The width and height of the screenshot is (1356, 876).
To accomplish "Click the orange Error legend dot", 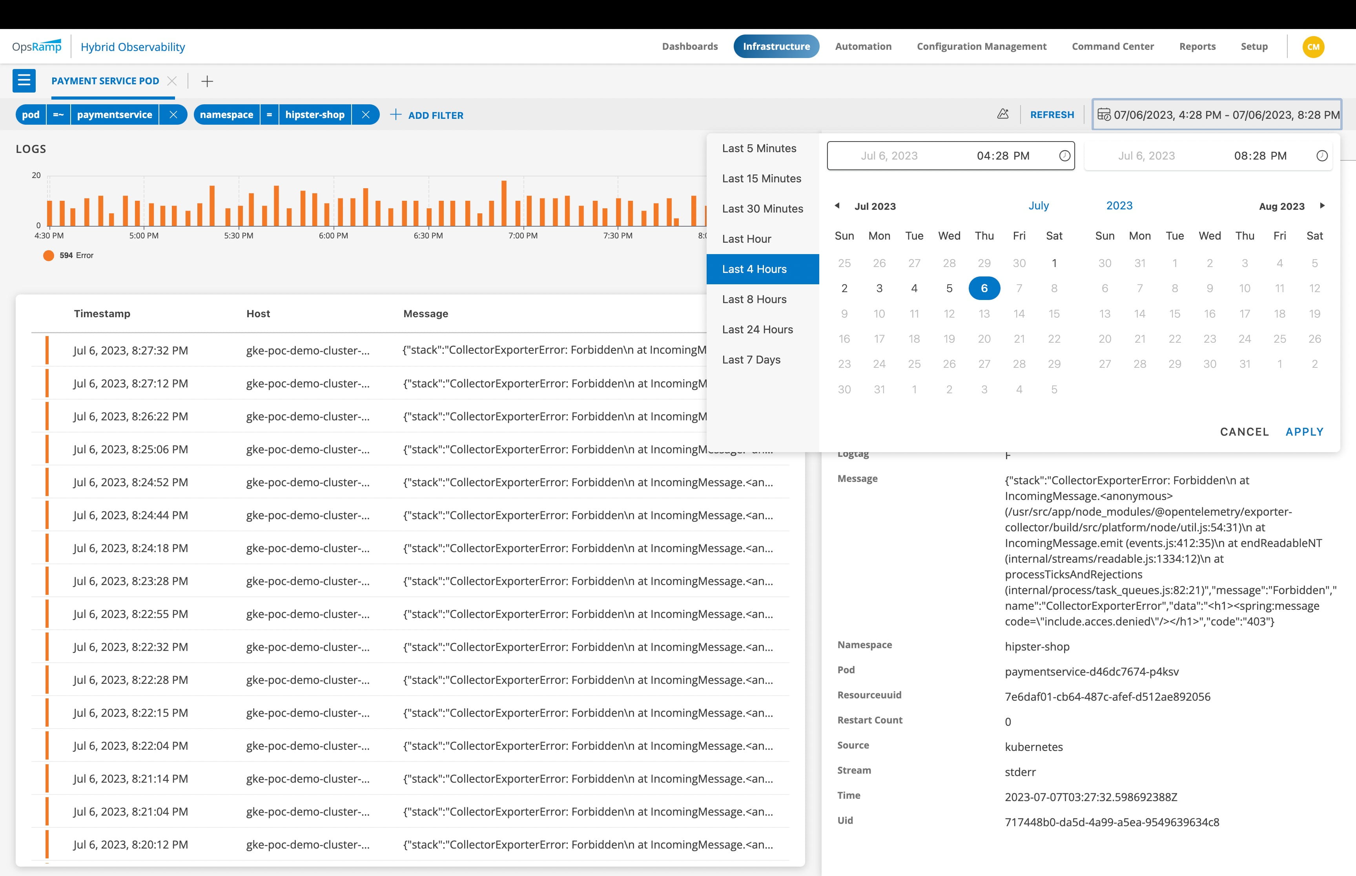I will tap(49, 255).
